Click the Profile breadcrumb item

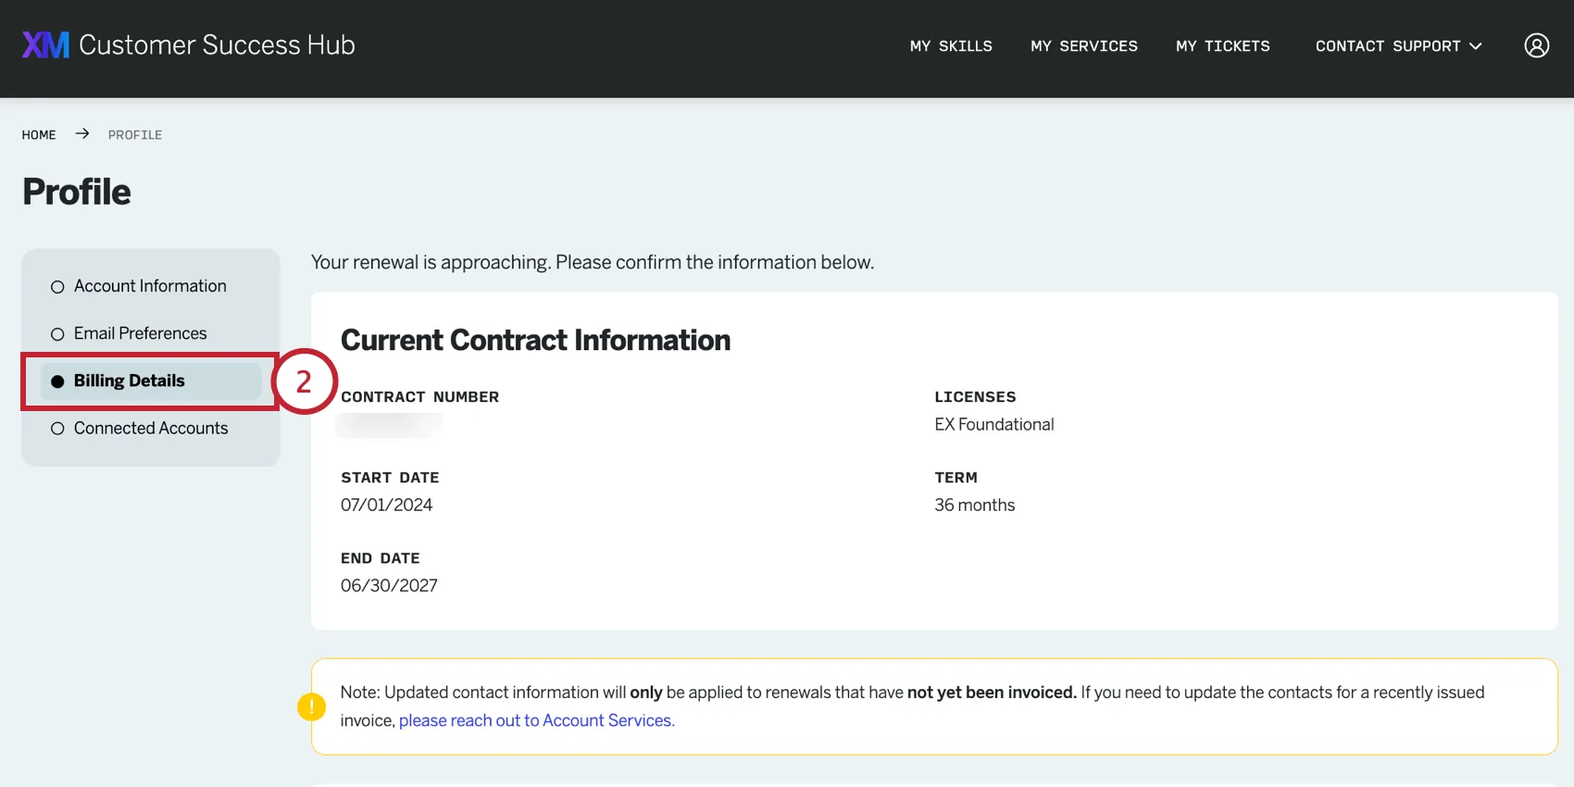point(135,135)
